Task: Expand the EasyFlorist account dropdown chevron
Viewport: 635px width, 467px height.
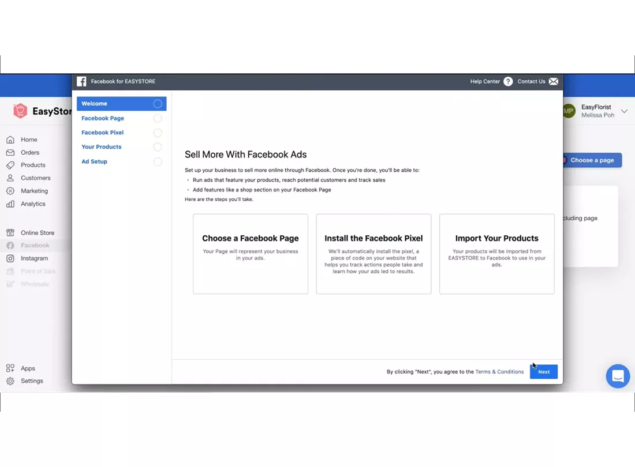Action: point(624,111)
